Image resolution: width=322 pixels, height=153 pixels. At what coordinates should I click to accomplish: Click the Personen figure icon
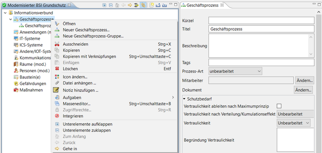tap(16, 71)
